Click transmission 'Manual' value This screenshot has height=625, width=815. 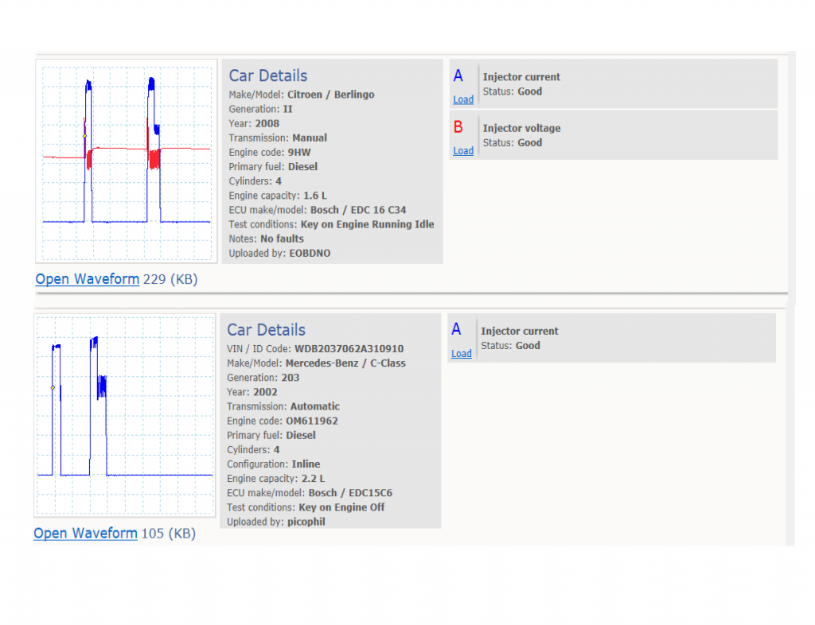[x=310, y=138]
